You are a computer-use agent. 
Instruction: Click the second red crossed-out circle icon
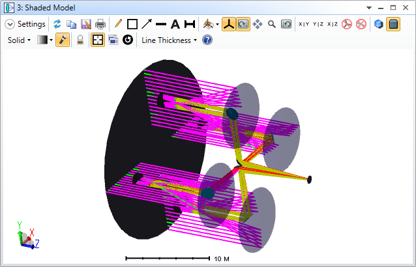click(361, 24)
